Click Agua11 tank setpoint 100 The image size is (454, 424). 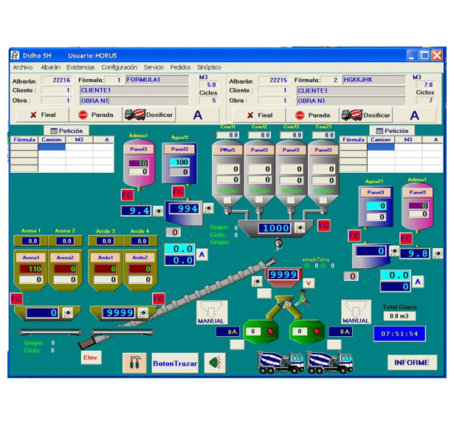(179, 162)
